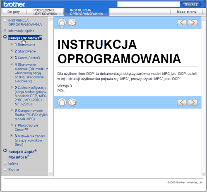Click the top home icon
207x192 pixels.
62,23
